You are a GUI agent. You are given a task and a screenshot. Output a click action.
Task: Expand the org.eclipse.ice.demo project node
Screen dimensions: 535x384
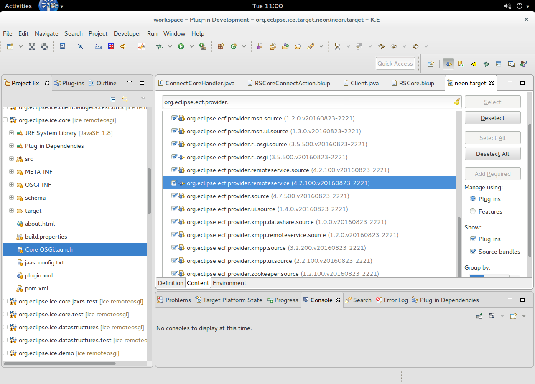[x=5, y=353]
